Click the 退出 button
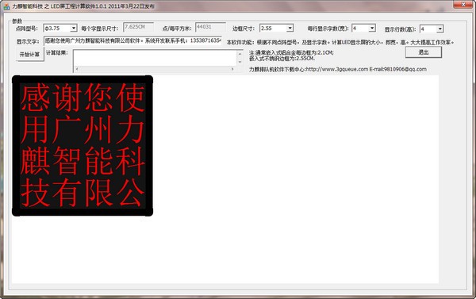 (x=424, y=52)
